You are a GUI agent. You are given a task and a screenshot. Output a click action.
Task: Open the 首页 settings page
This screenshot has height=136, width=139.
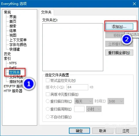13,21
